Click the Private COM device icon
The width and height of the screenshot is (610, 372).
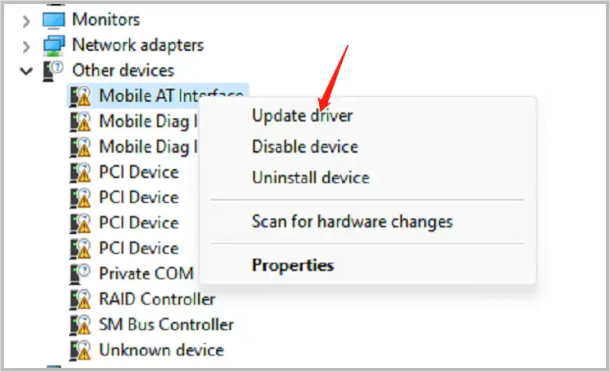[x=81, y=273]
